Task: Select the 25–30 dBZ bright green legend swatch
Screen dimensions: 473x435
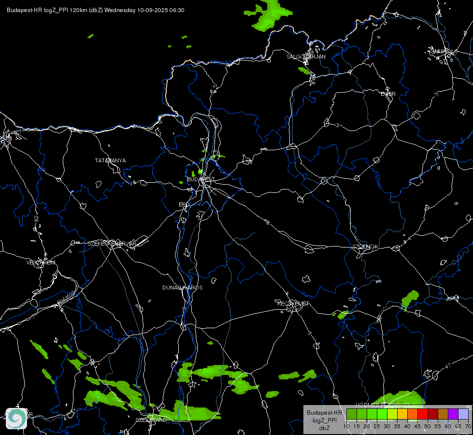Action: (382, 414)
